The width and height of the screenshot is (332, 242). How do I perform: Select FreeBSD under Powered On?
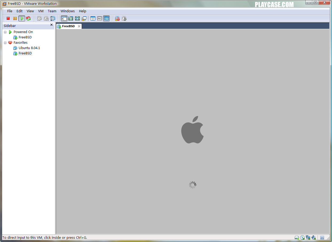25,37
